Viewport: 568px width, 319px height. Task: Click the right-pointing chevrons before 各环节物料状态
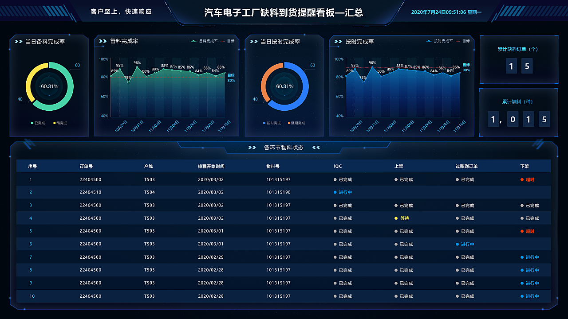[x=252, y=148]
